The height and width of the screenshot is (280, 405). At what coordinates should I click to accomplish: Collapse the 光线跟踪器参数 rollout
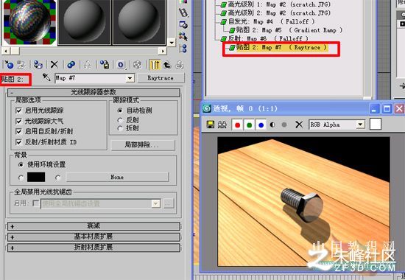pyautogui.click(x=94, y=93)
